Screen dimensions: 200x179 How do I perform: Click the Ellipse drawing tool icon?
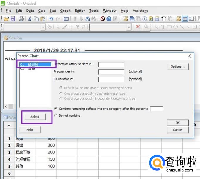(x=175, y=27)
